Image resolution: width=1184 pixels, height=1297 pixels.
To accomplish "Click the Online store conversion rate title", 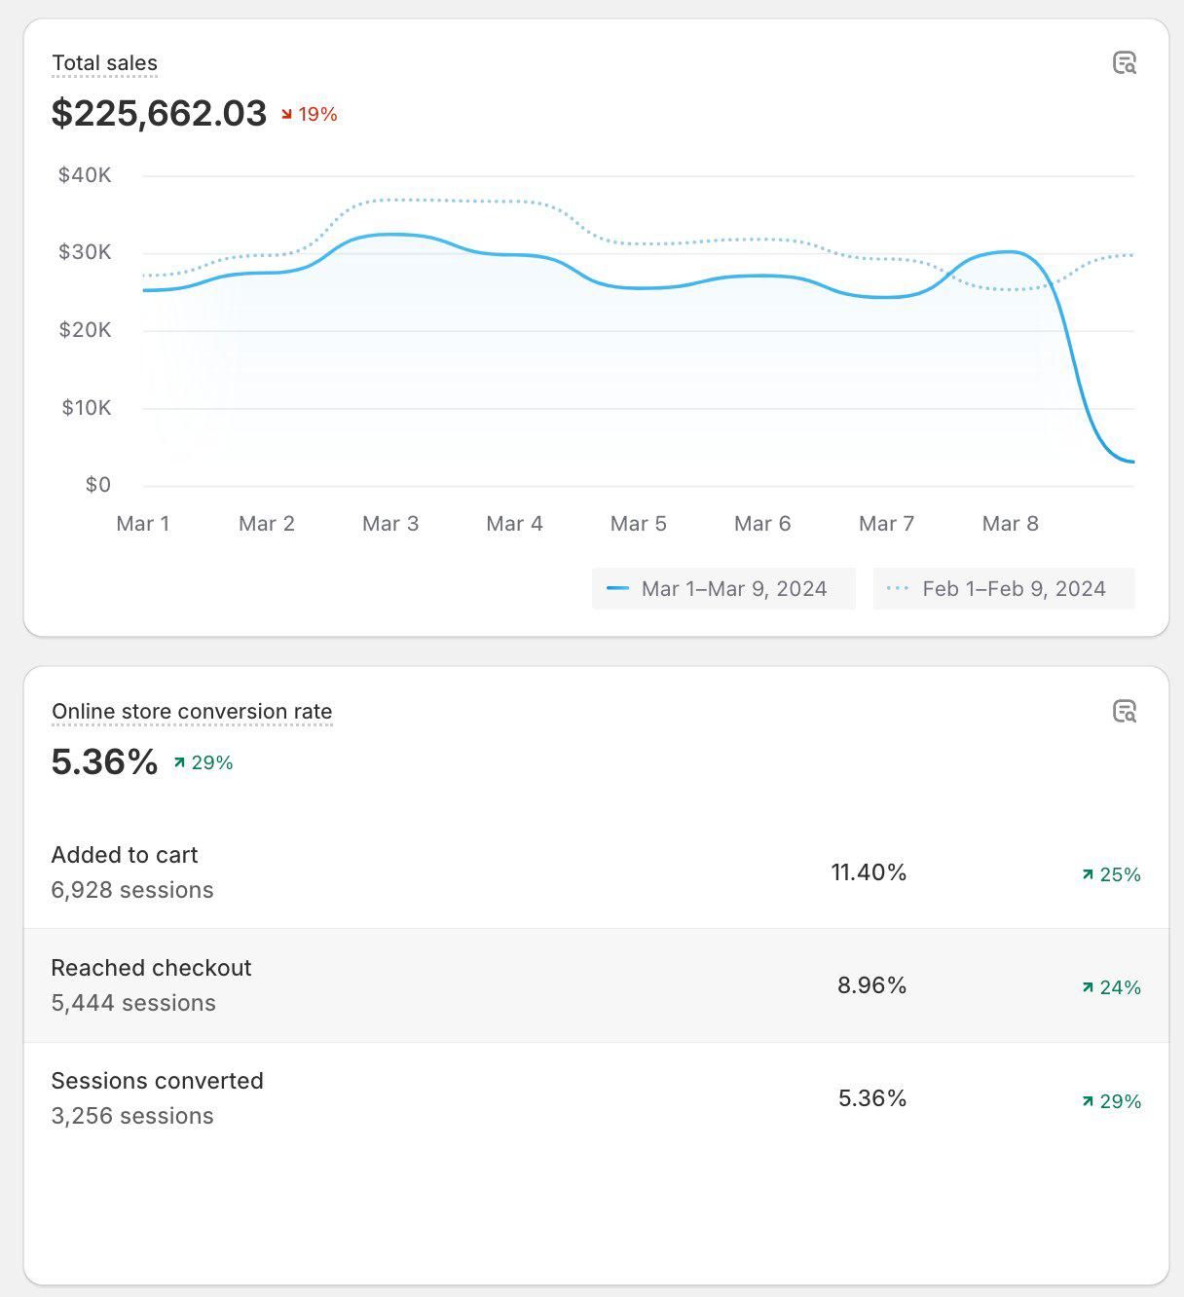I will point(192,712).
